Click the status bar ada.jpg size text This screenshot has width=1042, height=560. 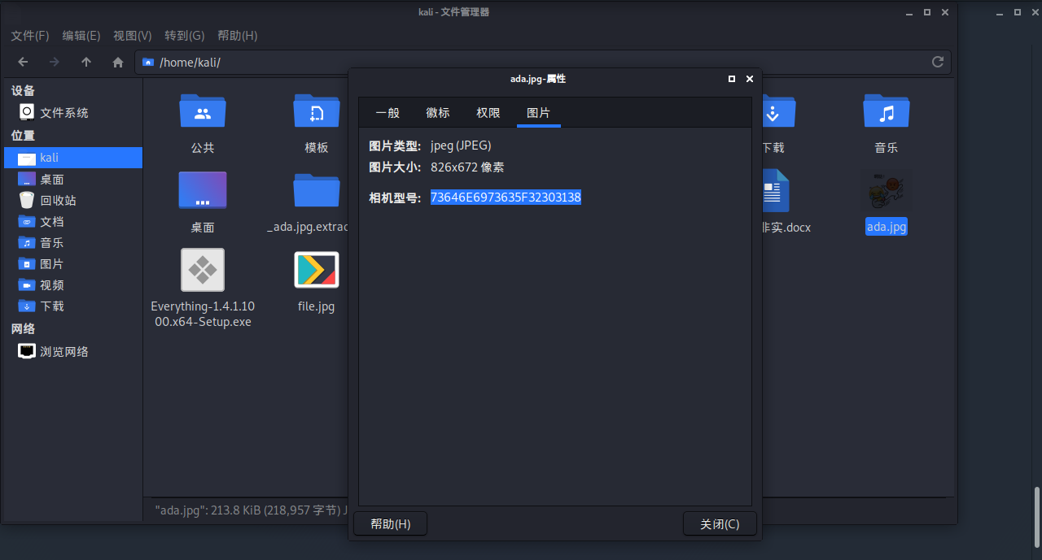(252, 510)
